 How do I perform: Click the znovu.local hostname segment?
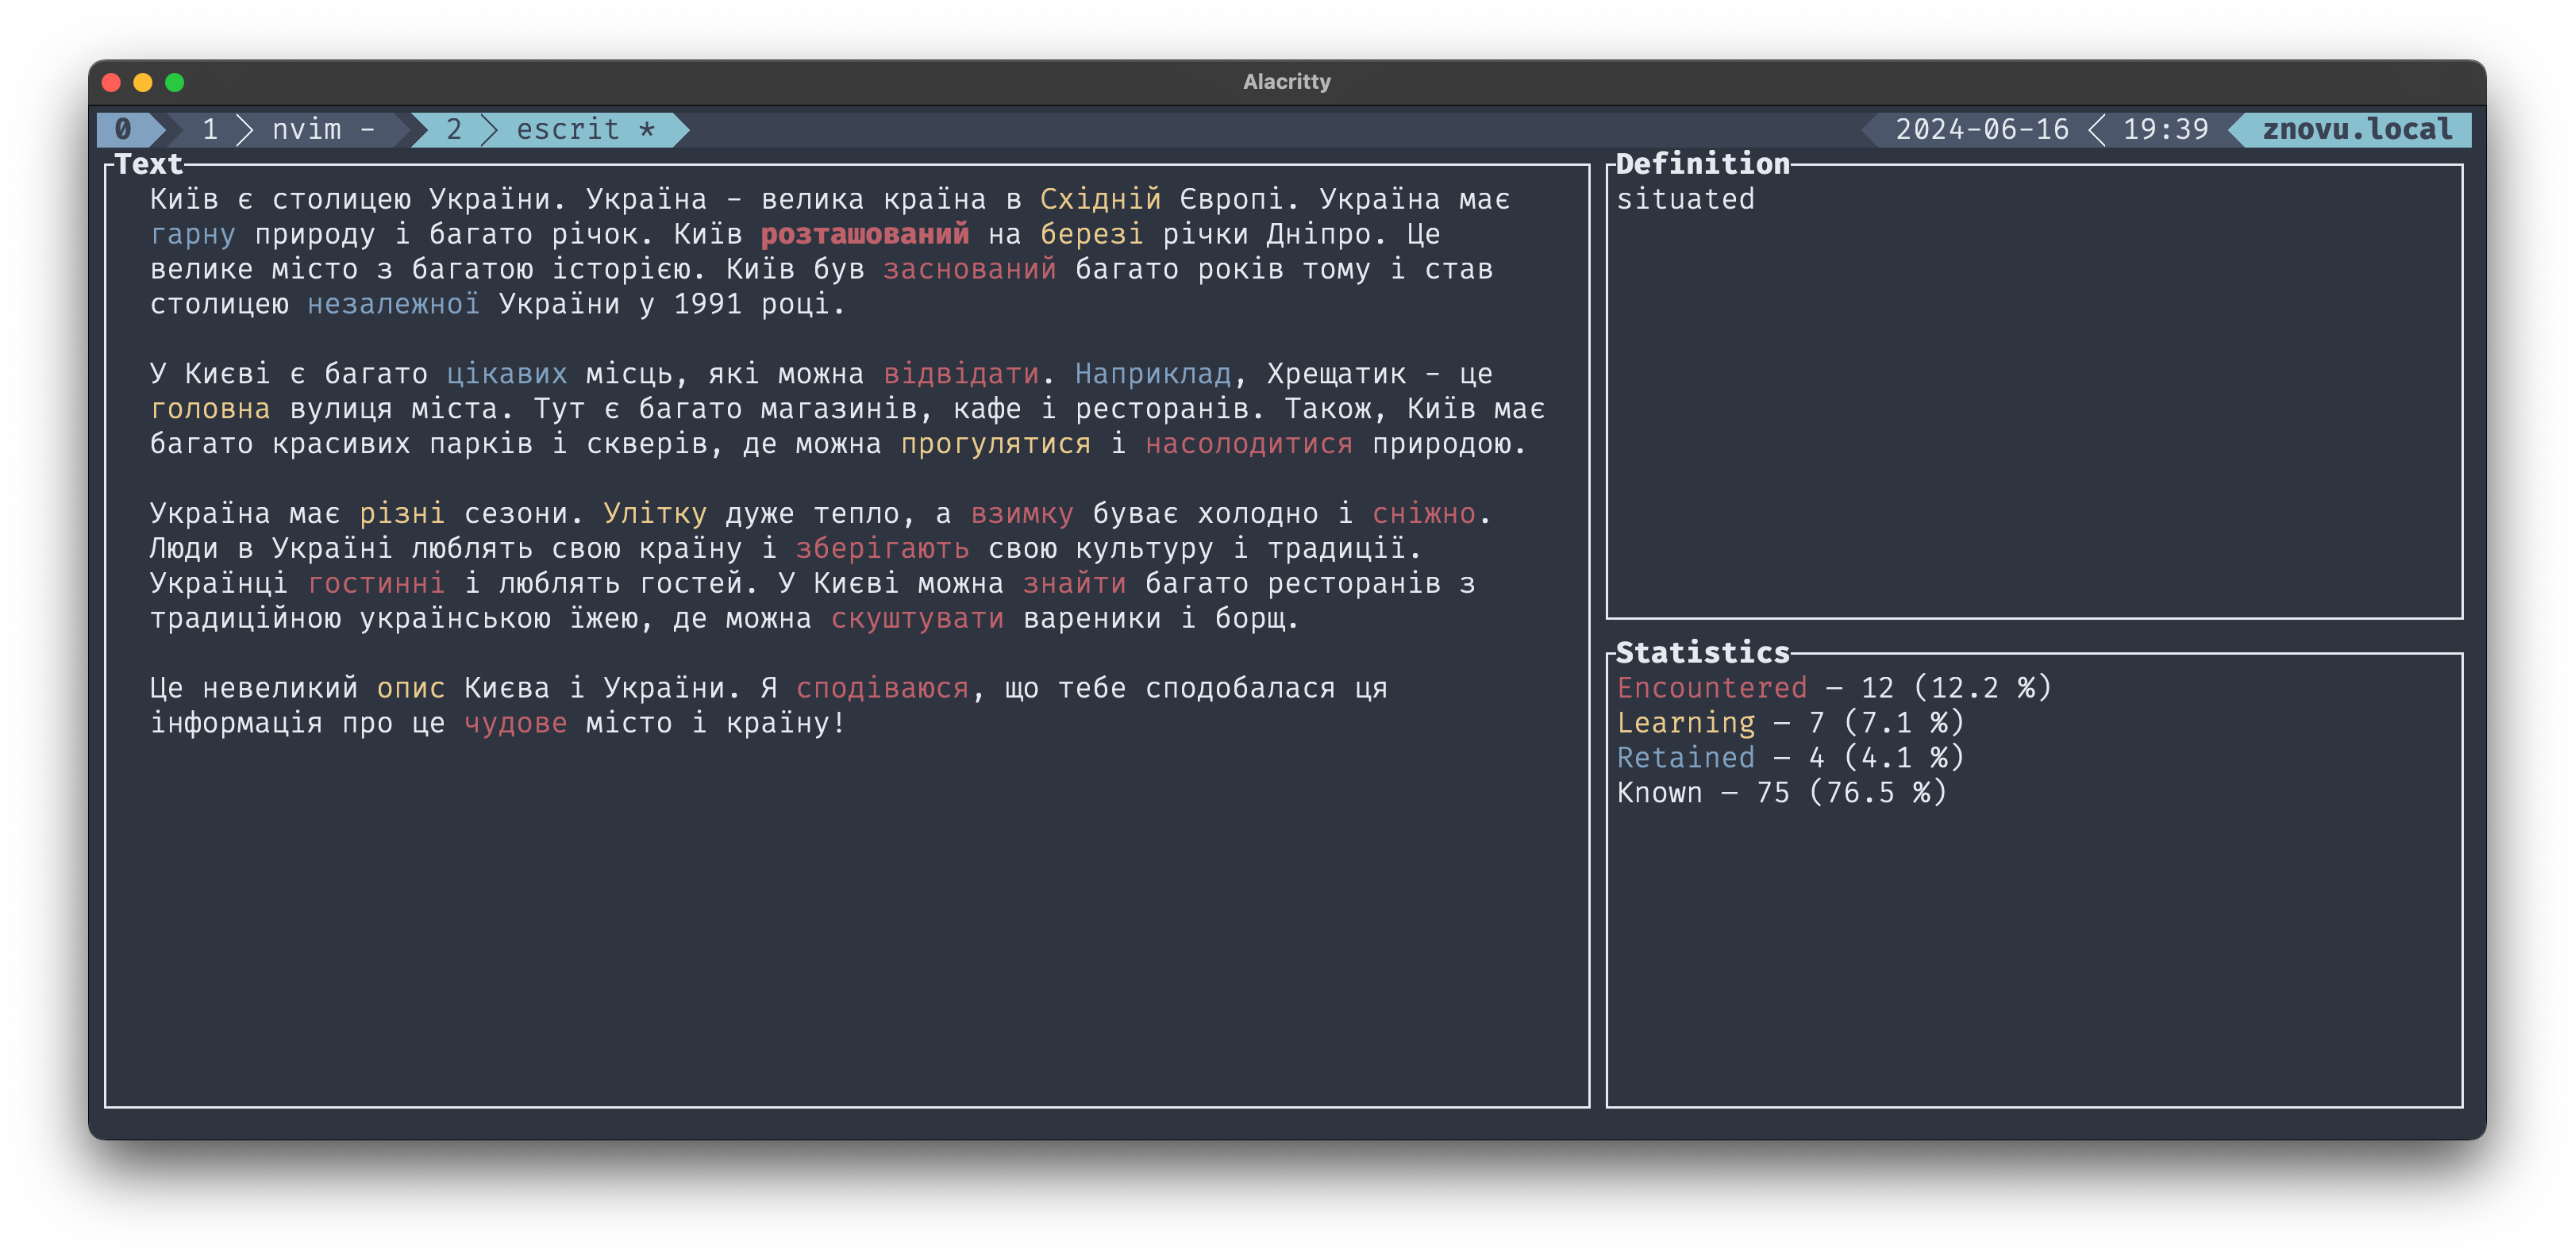pyautogui.click(x=2356, y=130)
